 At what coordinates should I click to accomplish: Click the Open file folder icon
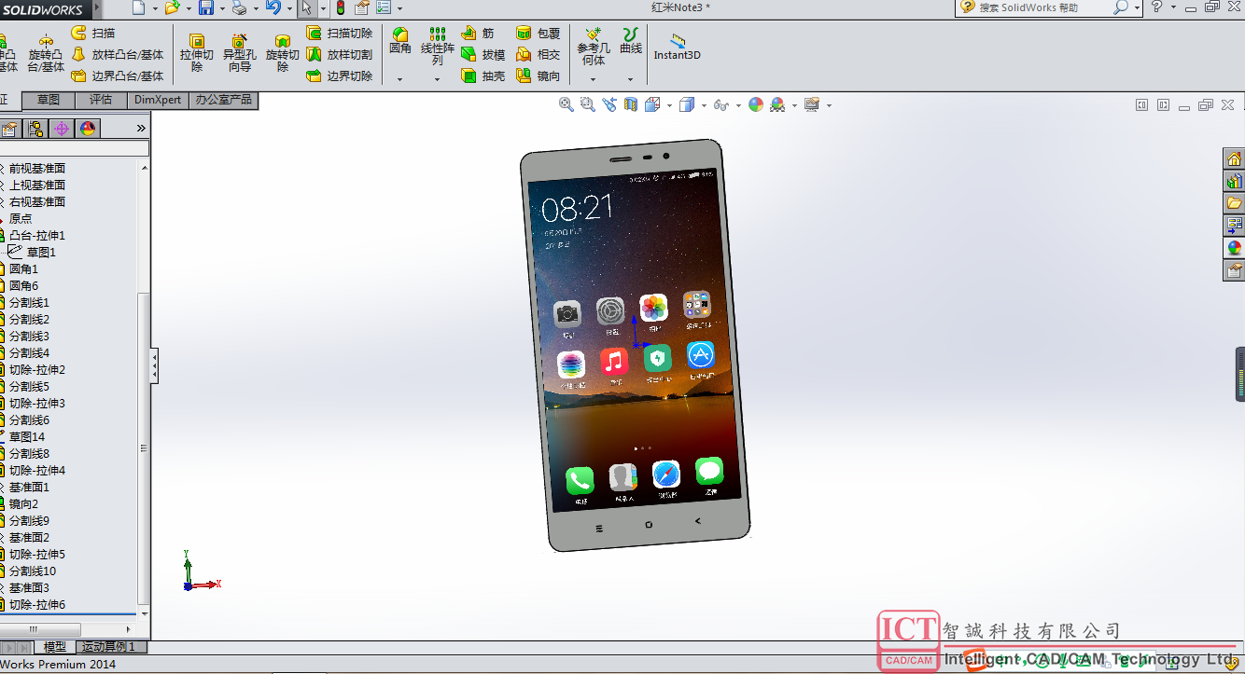click(172, 7)
